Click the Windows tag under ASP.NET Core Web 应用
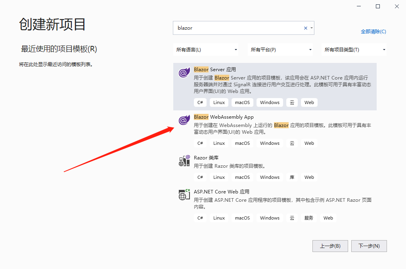 (x=270, y=218)
